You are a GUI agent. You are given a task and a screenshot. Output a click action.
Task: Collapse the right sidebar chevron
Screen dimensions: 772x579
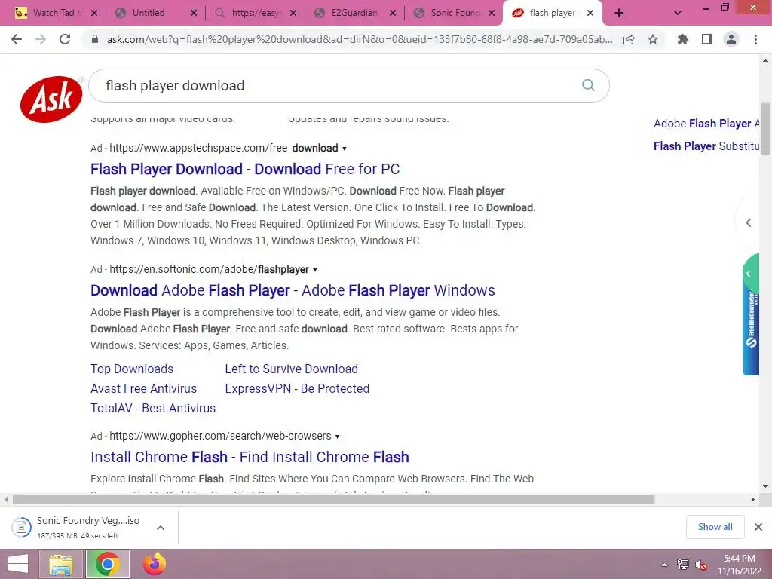click(749, 222)
